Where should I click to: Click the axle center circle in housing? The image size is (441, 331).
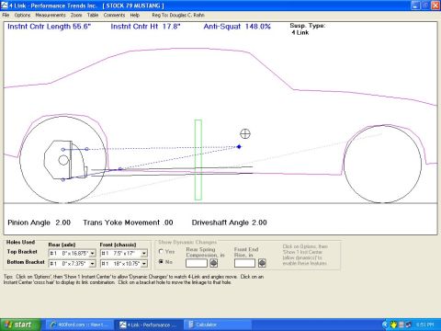tap(63, 160)
